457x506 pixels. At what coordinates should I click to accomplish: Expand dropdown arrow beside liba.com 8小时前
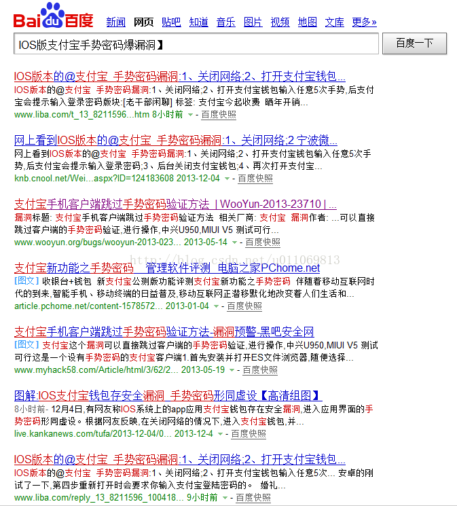pos(190,115)
